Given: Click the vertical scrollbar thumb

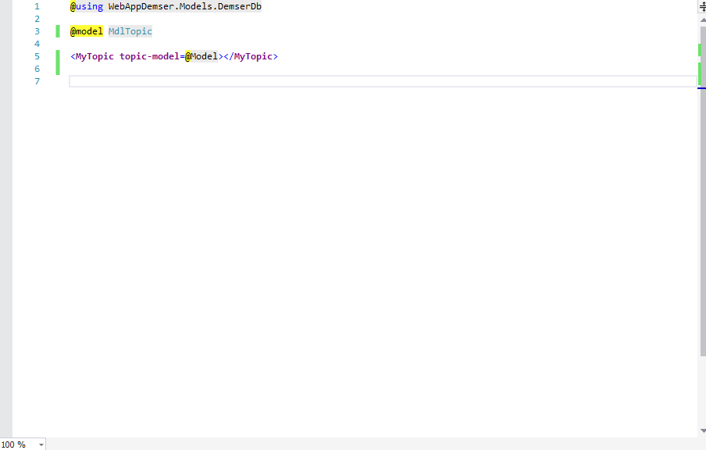Looking at the screenshot, I should tap(703, 191).
